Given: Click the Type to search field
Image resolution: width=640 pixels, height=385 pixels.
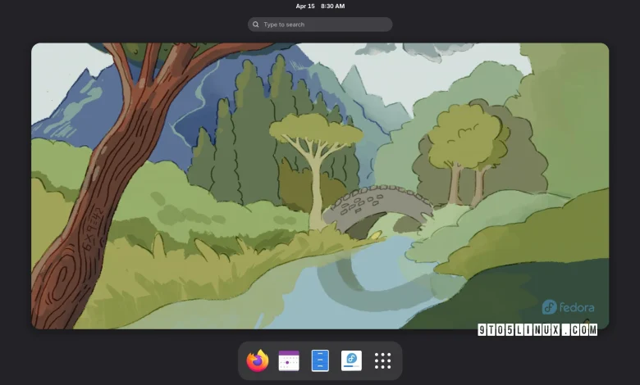Looking at the screenshot, I should (x=320, y=25).
